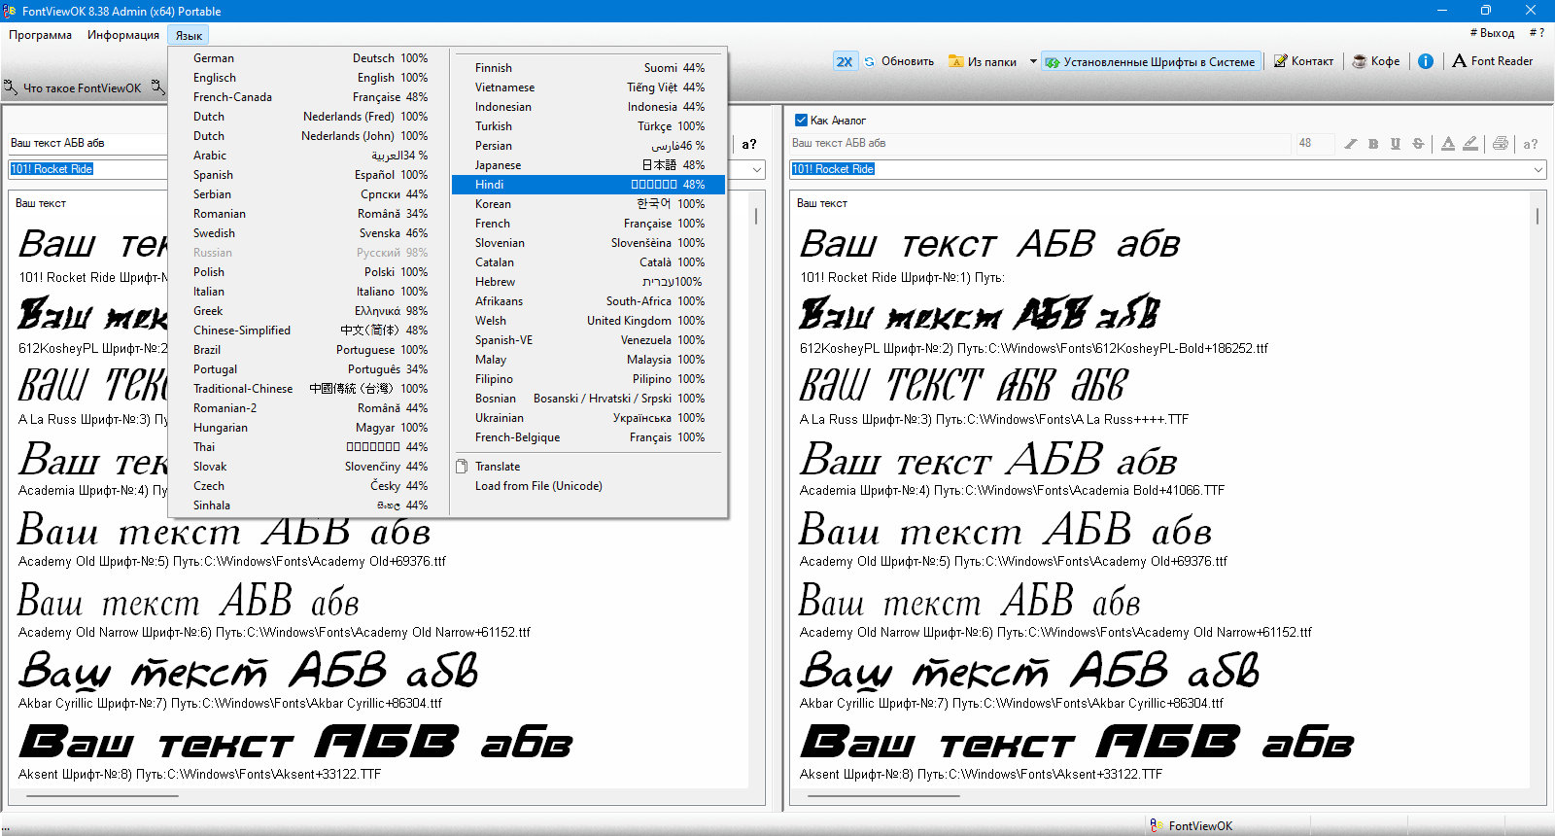Viewport: 1555px width, 836px height.
Task: Toggle strikethrough icon in right pane
Action: (x=1418, y=144)
